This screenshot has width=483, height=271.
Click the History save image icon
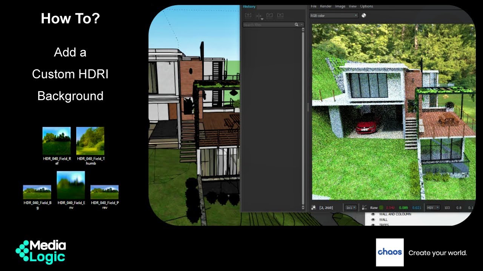coord(248,15)
